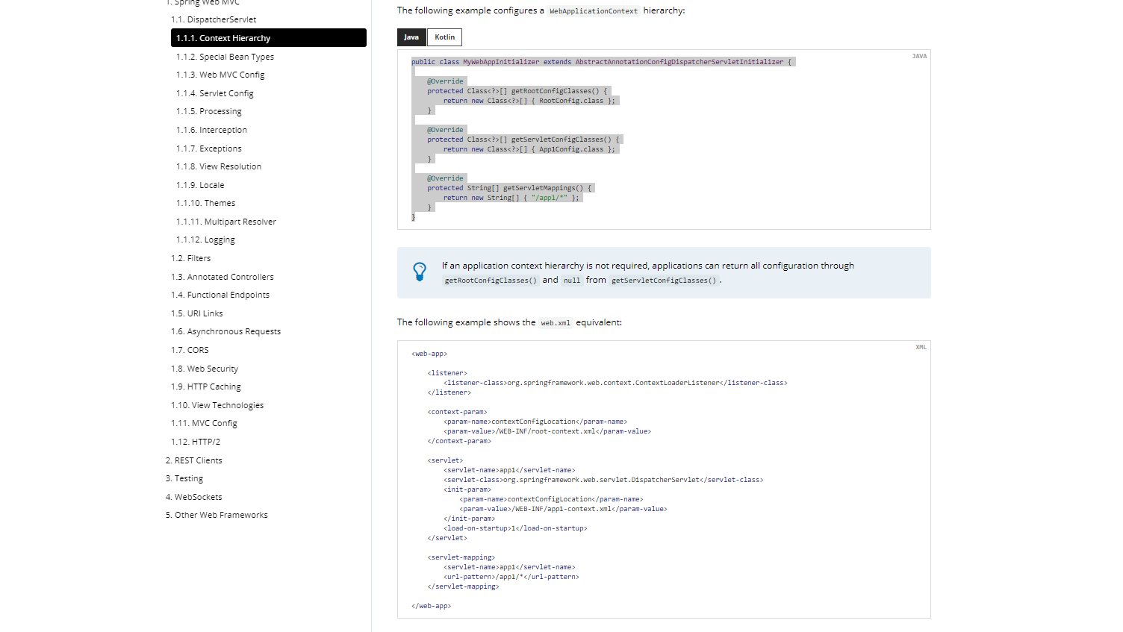Click the lightbulb tip icon
The height and width of the screenshot is (632, 1123).
420,272
